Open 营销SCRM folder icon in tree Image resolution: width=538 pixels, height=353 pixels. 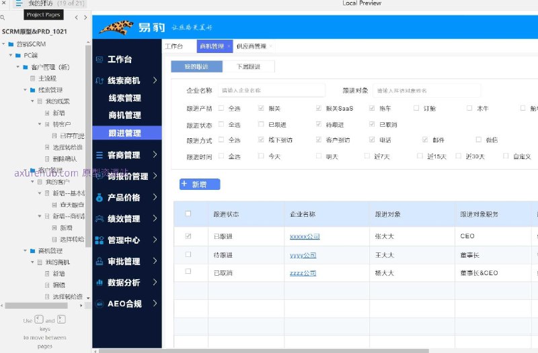click(11, 44)
